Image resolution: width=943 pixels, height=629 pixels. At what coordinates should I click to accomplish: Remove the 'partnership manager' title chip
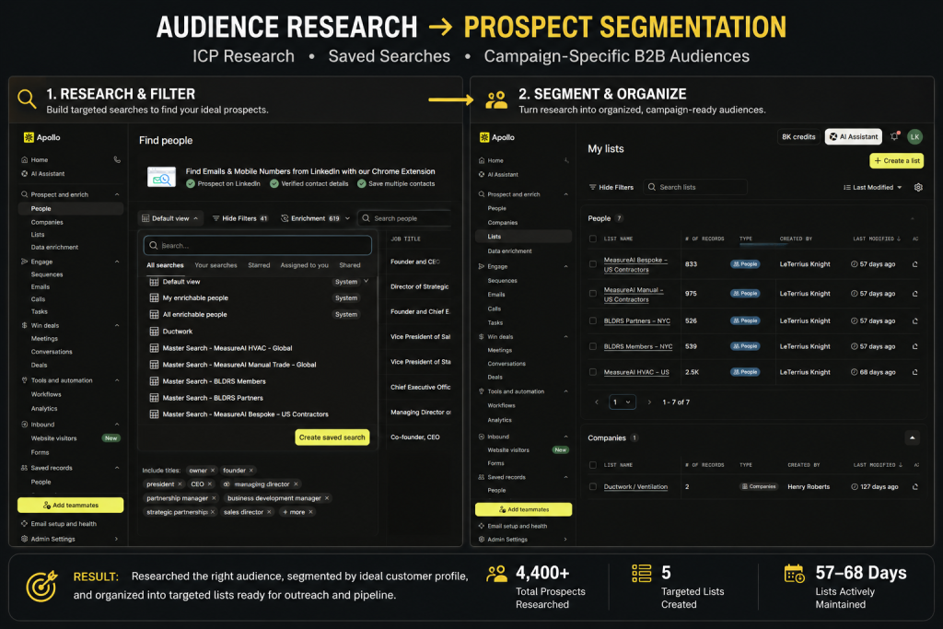[x=214, y=498]
